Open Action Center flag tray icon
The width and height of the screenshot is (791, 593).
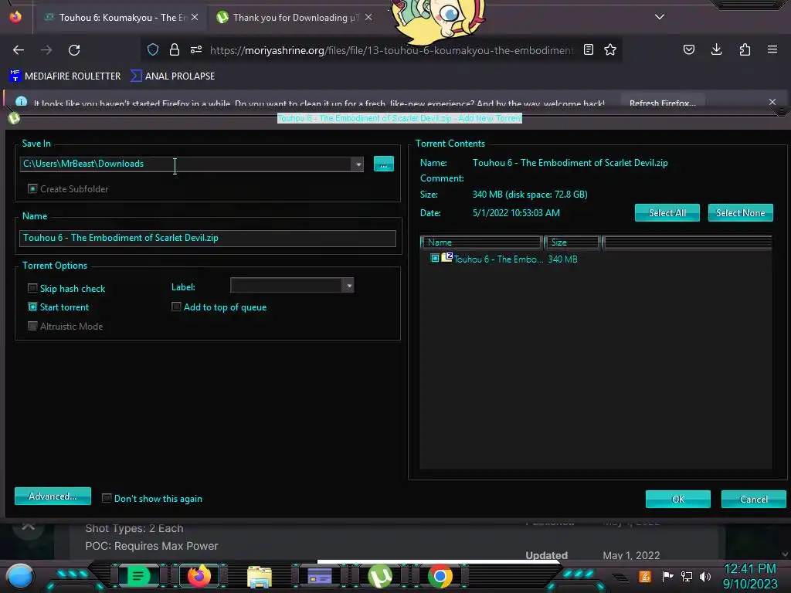(667, 576)
